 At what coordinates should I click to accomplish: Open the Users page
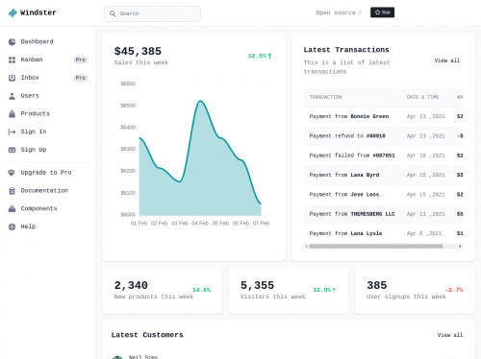coord(48,96)
